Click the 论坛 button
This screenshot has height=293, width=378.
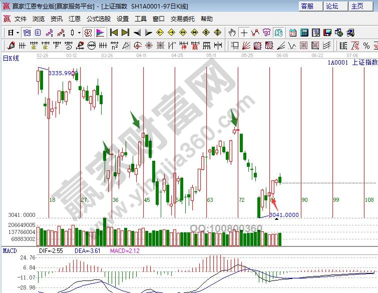(332, 6)
